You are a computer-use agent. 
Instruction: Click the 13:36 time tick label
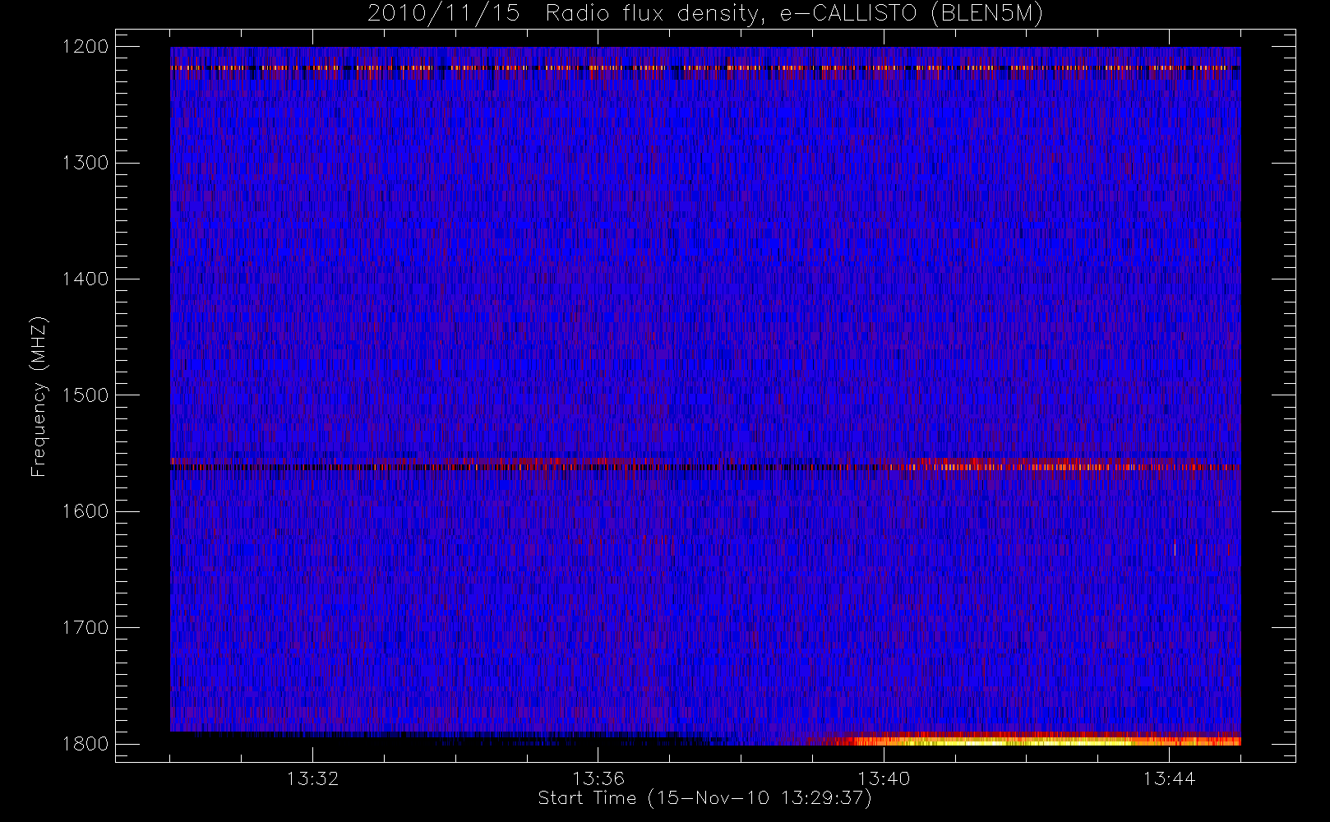click(x=598, y=778)
